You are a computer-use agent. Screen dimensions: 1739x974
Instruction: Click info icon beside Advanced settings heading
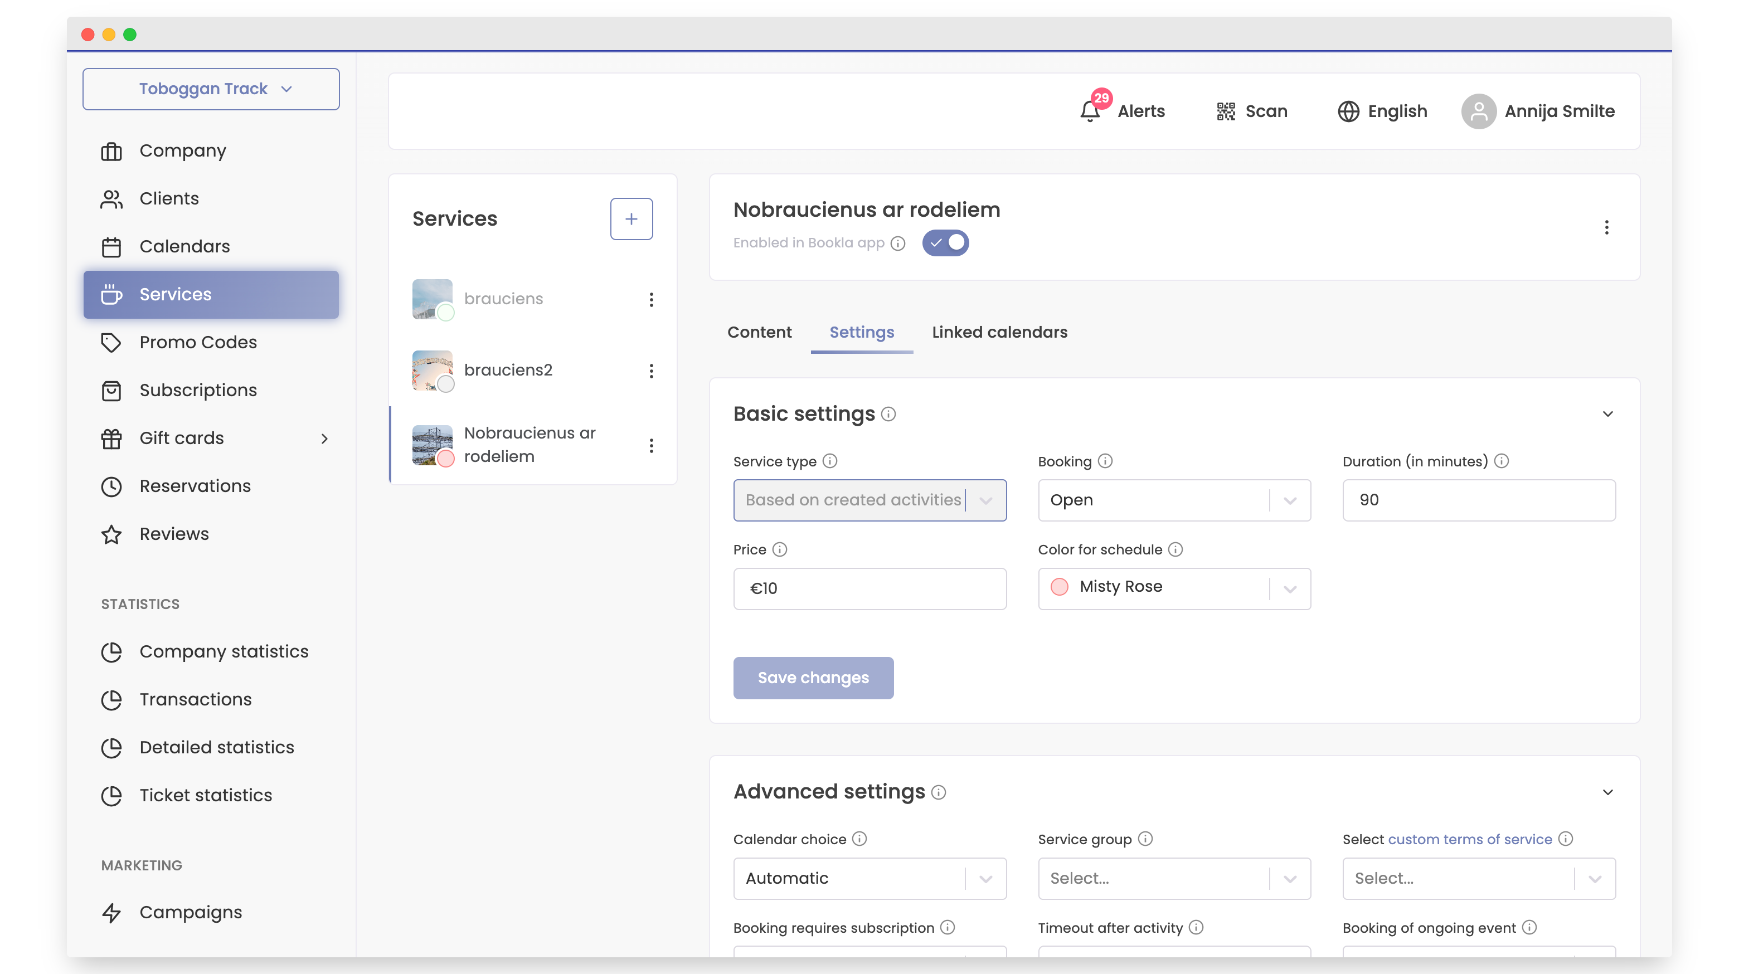pos(939,792)
